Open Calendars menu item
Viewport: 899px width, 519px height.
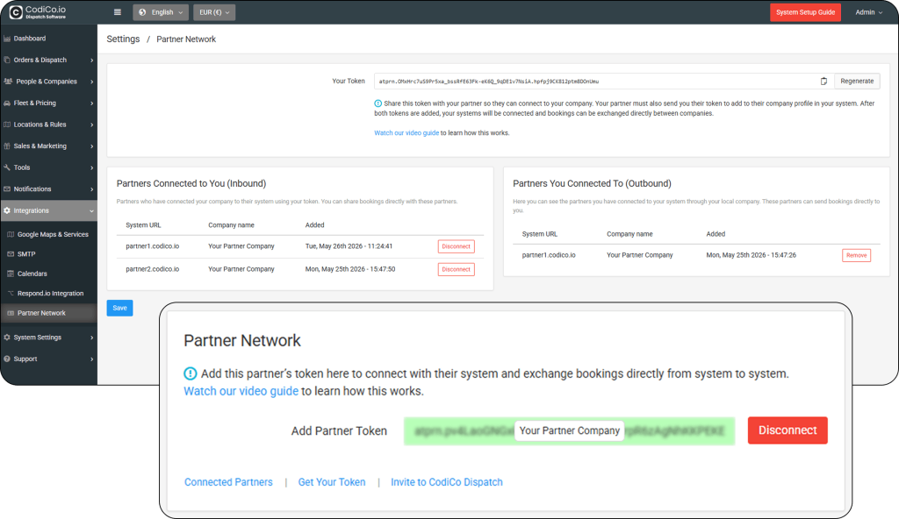point(49,274)
